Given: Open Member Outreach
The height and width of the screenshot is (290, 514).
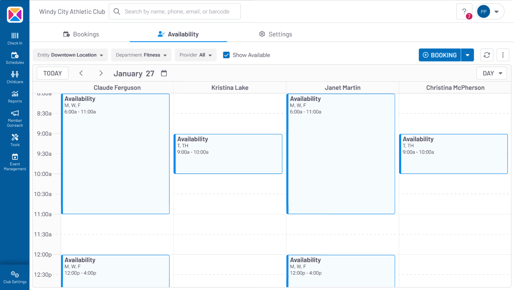Looking at the screenshot, I should pyautogui.click(x=15, y=117).
